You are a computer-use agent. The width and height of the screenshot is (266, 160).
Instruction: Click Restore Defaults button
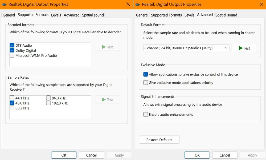click(159, 140)
